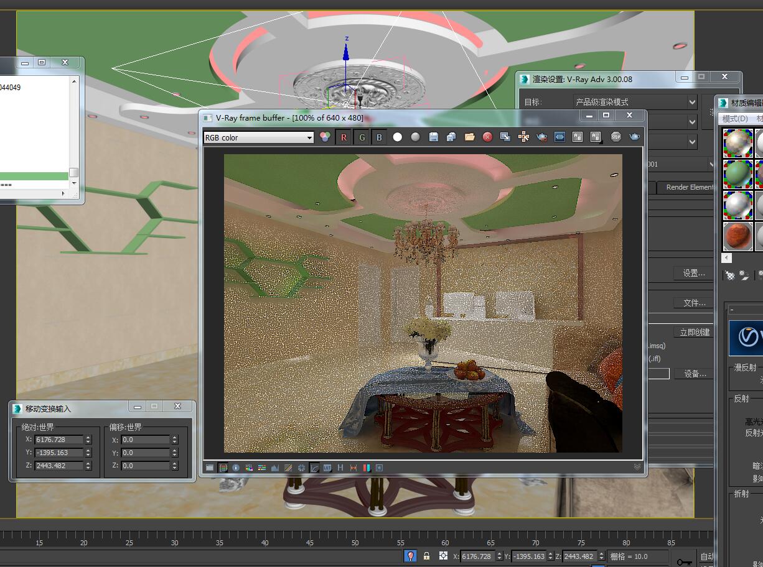Toggle force color clamping icon
The image size is (763, 567).
pyautogui.click(x=223, y=468)
